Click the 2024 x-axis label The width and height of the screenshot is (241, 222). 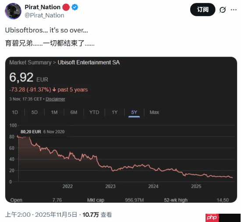click(x=153, y=187)
